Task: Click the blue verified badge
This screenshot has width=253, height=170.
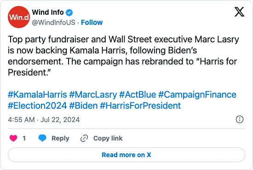Action: [x=69, y=12]
